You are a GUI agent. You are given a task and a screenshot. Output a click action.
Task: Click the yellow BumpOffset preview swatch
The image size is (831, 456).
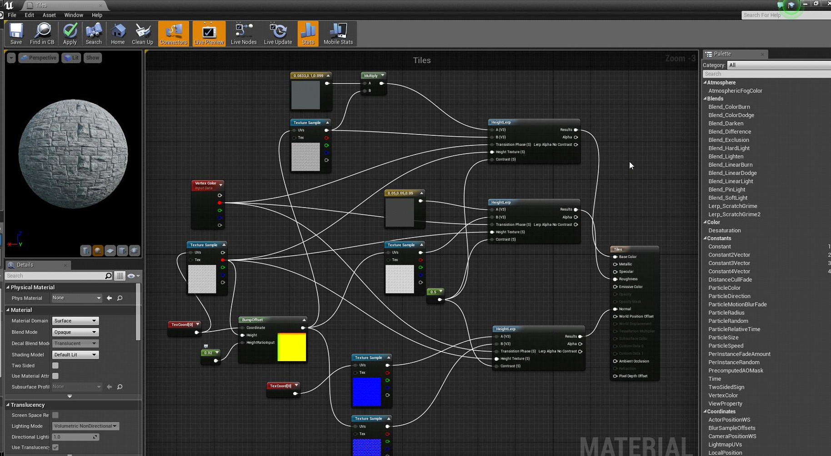pos(291,347)
